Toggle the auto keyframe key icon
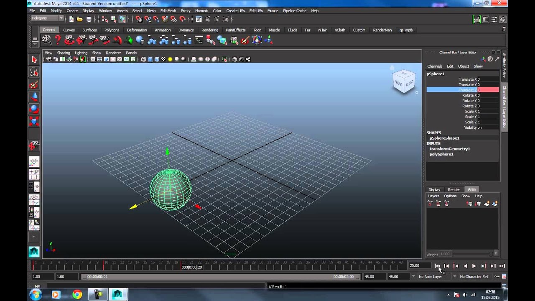The image size is (535, 301). (497, 277)
